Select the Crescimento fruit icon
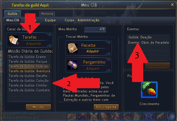Viewport: 177px width, 121px height. click(149, 90)
